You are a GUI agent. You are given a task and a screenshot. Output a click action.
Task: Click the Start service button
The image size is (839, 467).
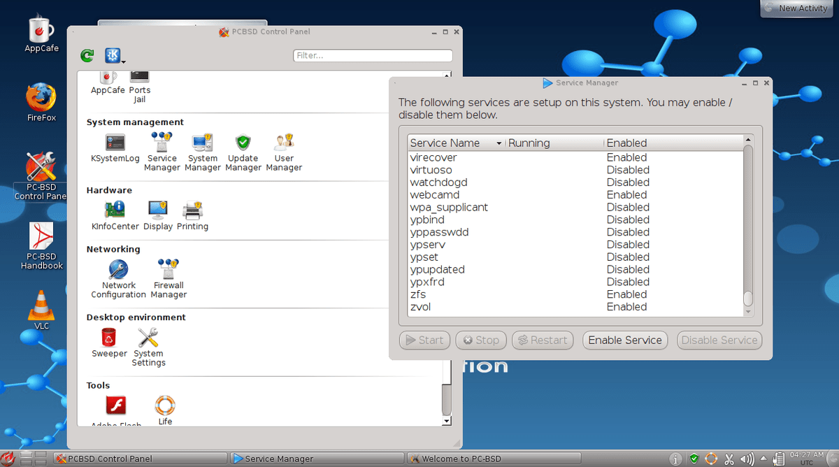424,340
